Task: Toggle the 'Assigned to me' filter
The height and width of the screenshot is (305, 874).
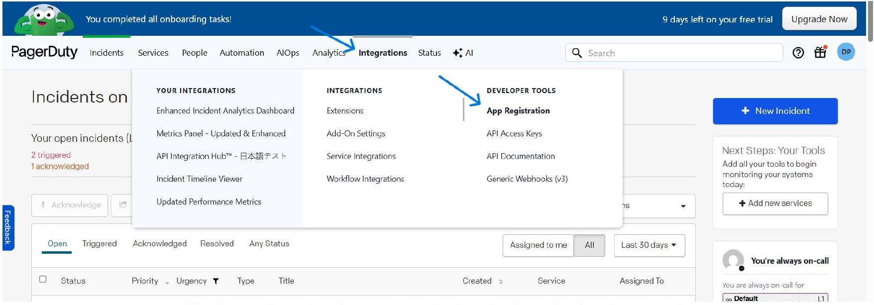Action: [x=538, y=245]
